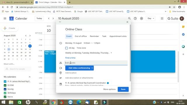
Task: Open Microsoft Edge from taskbar
Action: pyautogui.click(x=79, y=102)
